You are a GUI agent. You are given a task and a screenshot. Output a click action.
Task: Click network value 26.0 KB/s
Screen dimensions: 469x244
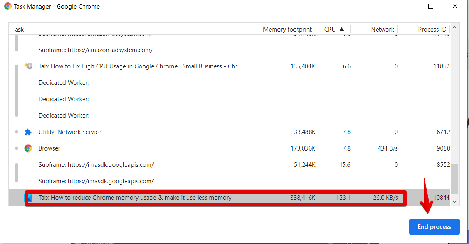point(386,198)
